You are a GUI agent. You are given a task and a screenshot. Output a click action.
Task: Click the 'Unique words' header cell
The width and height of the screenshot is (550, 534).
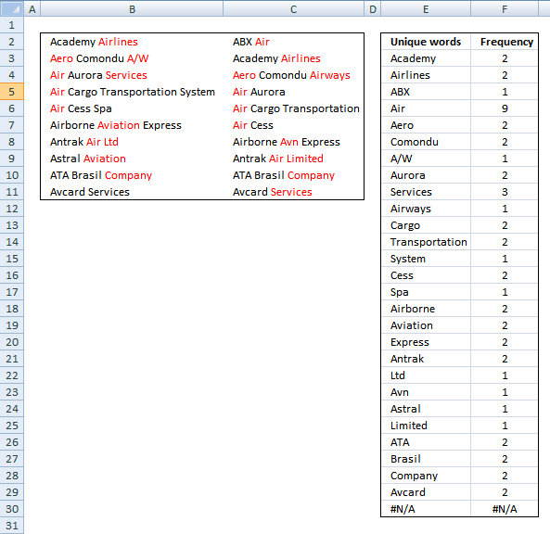(x=426, y=42)
